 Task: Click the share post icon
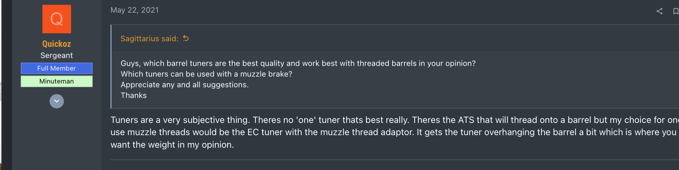pyautogui.click(x=659, y=11)
